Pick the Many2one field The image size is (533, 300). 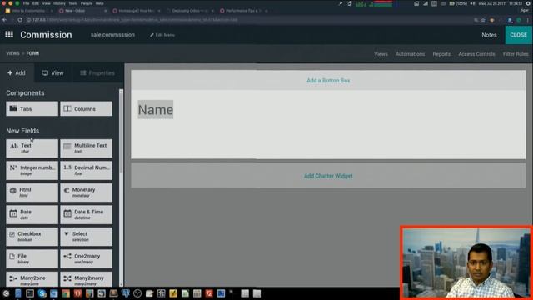(x=32, y=279)
